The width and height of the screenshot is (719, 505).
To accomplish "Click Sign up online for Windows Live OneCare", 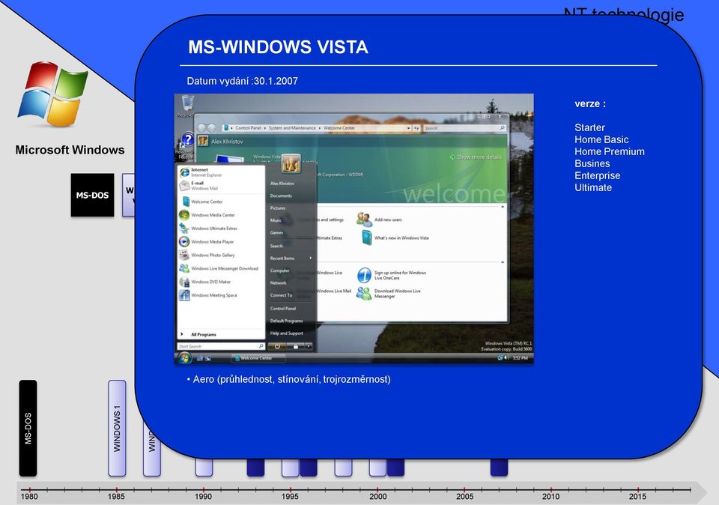I will (x=392, y=275).
